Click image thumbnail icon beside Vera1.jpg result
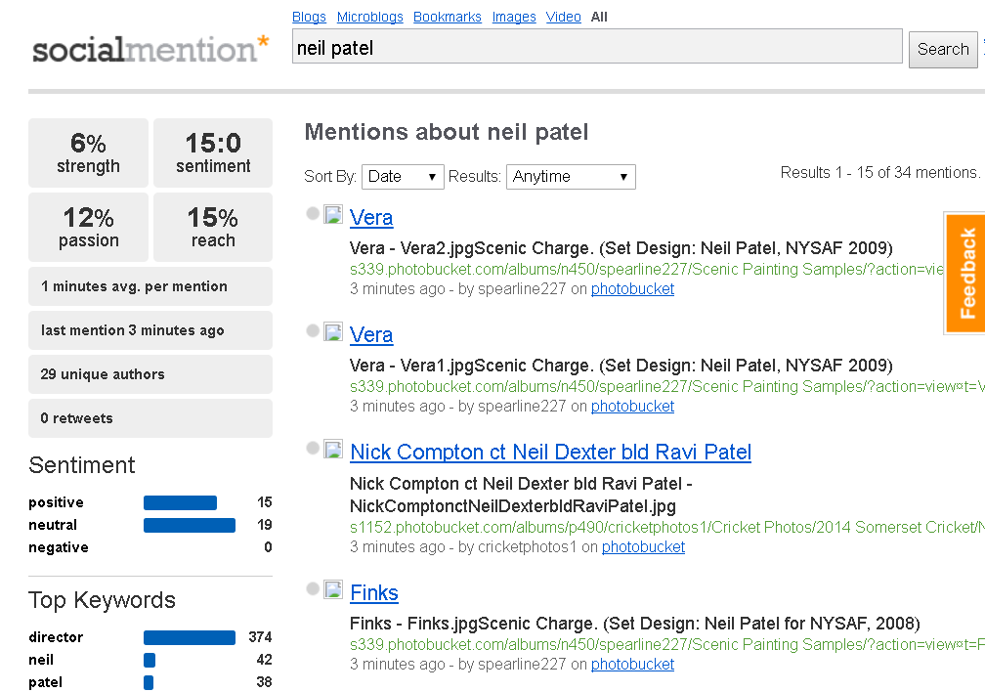 (333, 331)
